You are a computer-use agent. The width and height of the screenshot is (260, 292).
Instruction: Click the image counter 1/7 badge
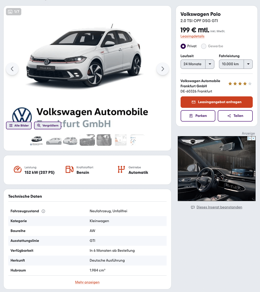tap(13, 12)
